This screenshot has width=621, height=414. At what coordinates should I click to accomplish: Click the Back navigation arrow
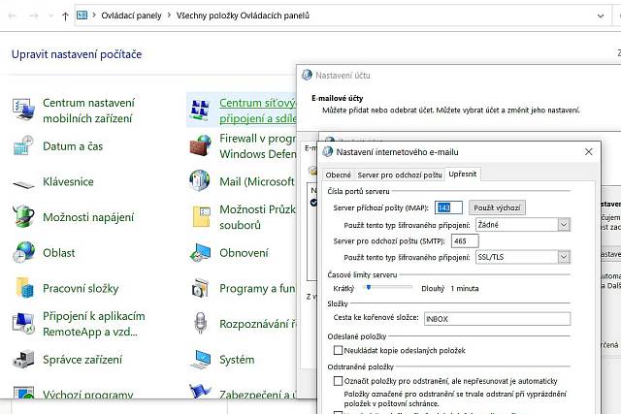(13, 16)
